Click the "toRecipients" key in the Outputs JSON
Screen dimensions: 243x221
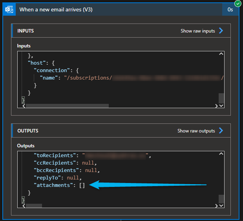(55, 156)
